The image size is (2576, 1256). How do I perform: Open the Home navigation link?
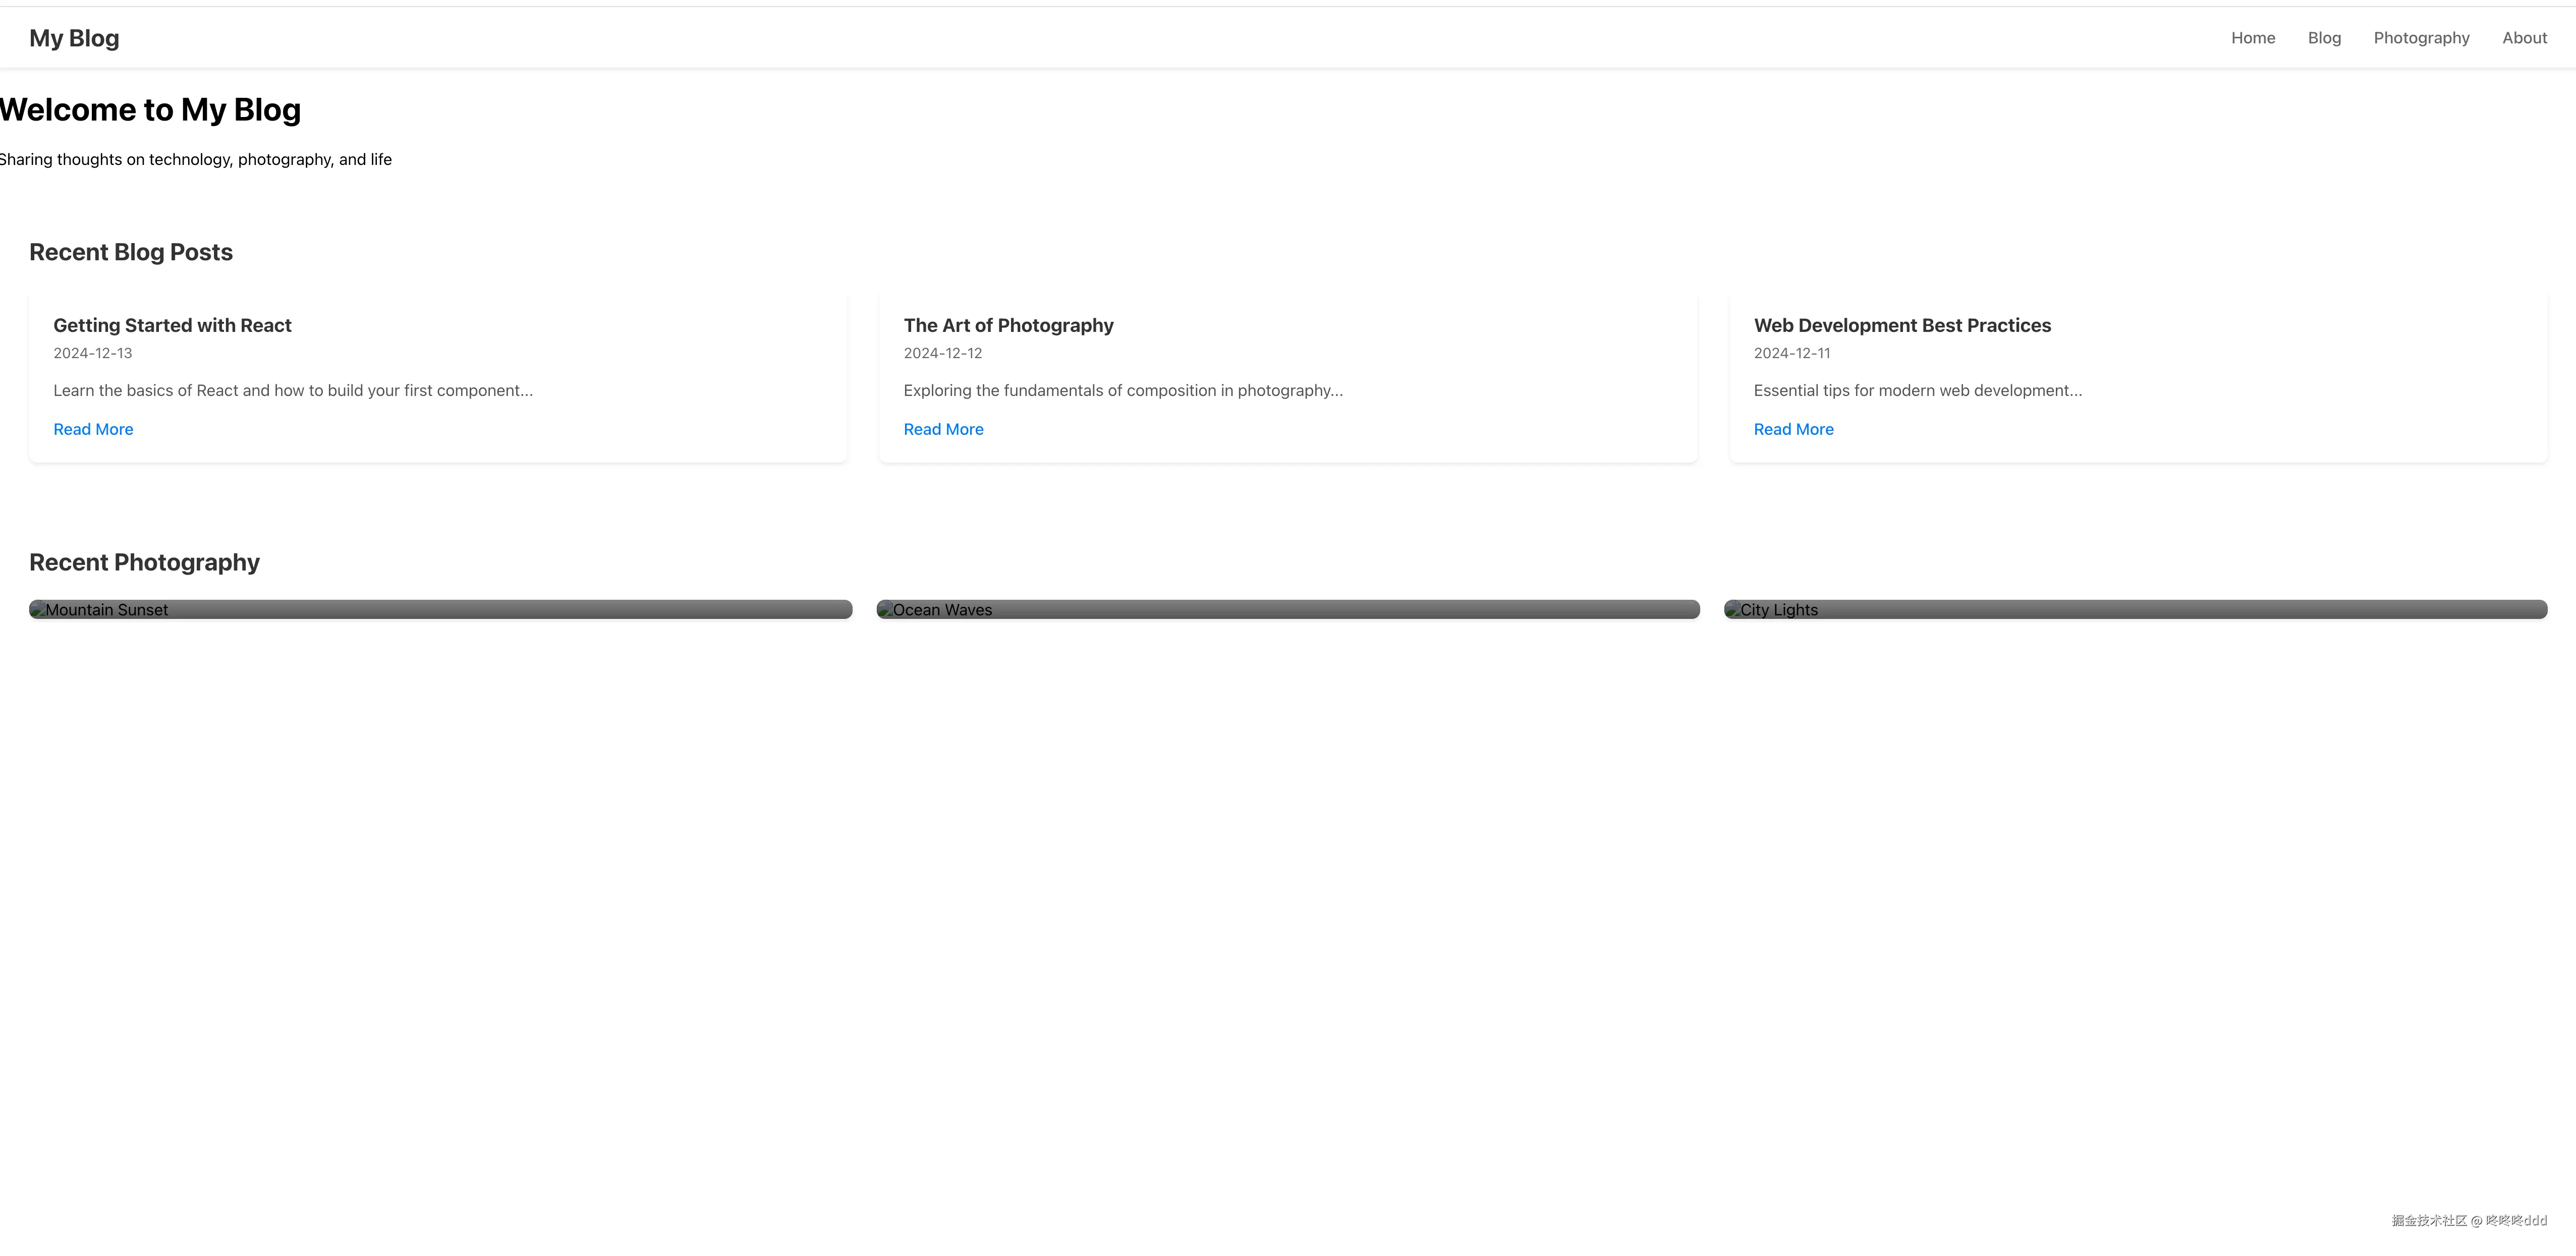click(2252, 38)
